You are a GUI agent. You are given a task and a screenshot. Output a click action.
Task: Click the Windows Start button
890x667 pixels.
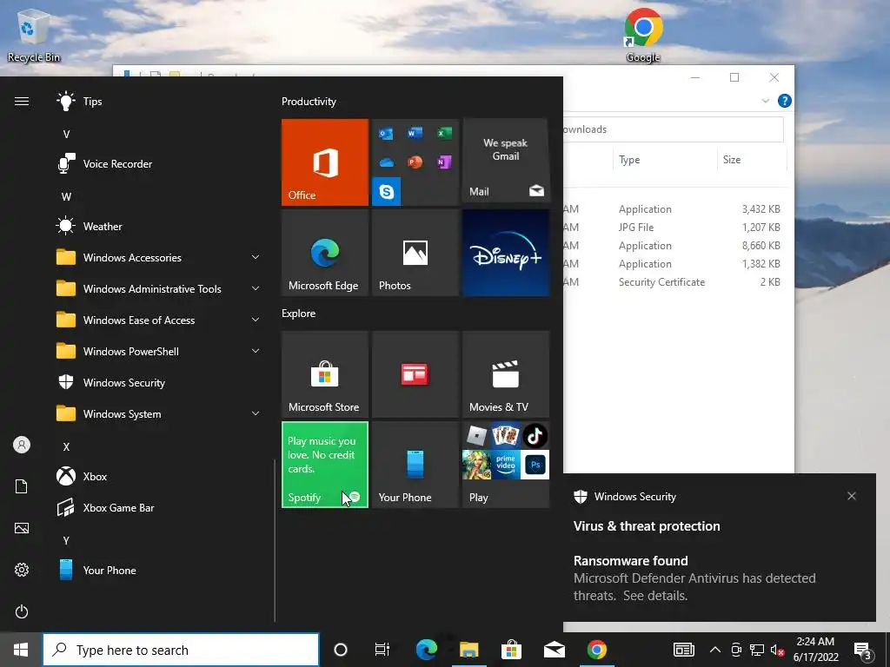pos(21,650)
